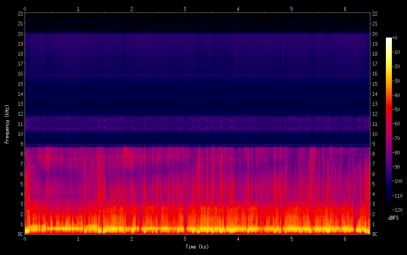Click the Time (ks) axis label
The image size is (407, 255).
[197, 247]
